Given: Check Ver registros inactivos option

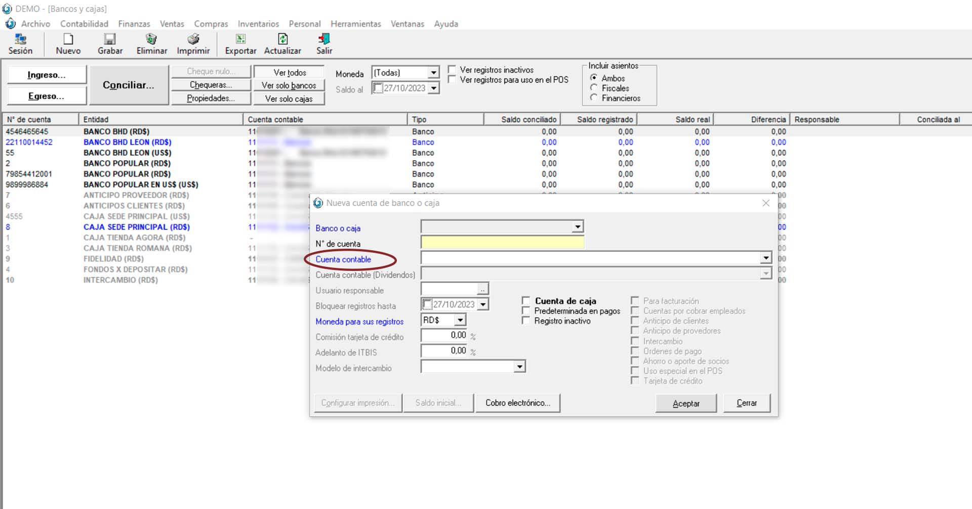Looking at the screenshot, I should point(452,70).
